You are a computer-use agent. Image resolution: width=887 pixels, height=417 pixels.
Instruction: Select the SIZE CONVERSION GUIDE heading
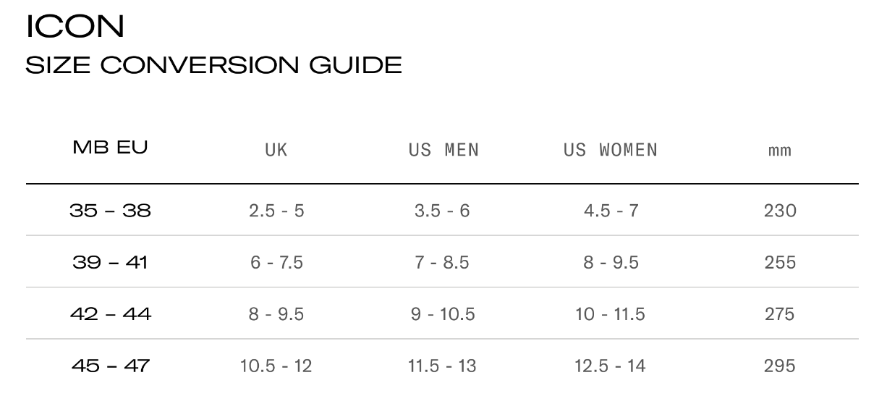click(213, 65)
